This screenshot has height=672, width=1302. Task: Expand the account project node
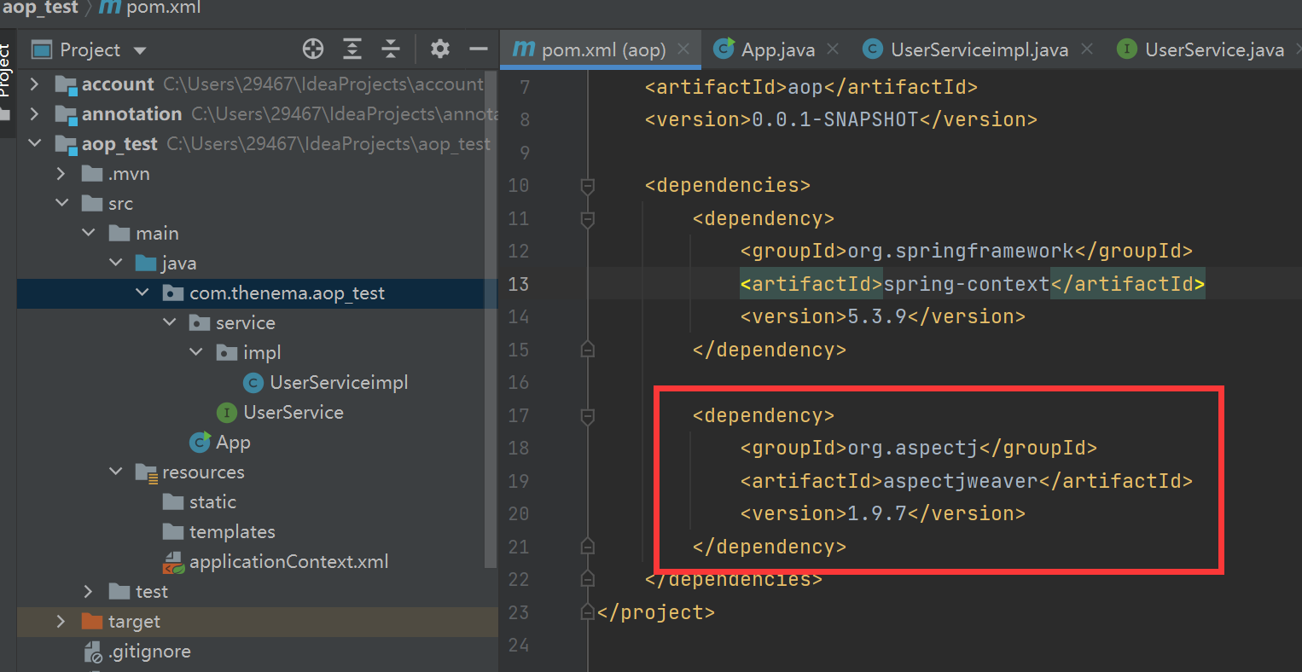(34, 84)
